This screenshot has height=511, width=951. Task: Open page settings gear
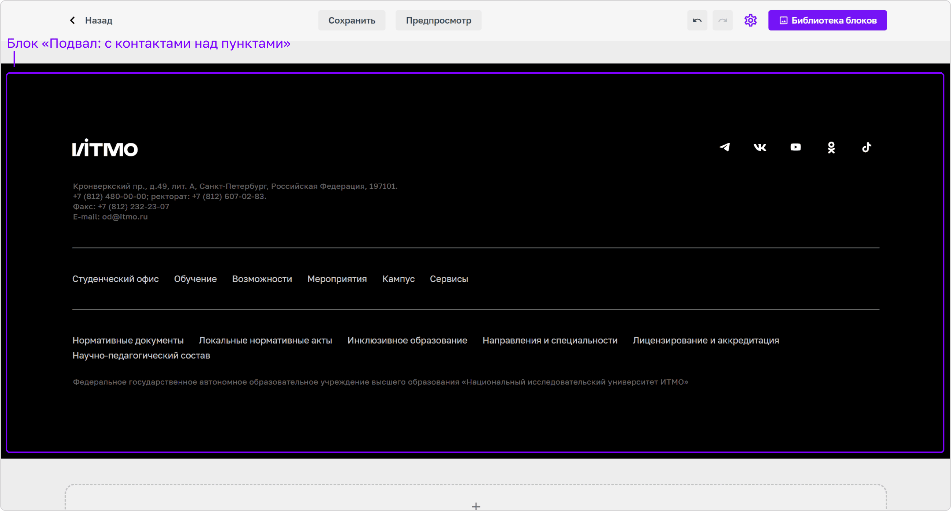pyautogui.click(x=750, y=20)
